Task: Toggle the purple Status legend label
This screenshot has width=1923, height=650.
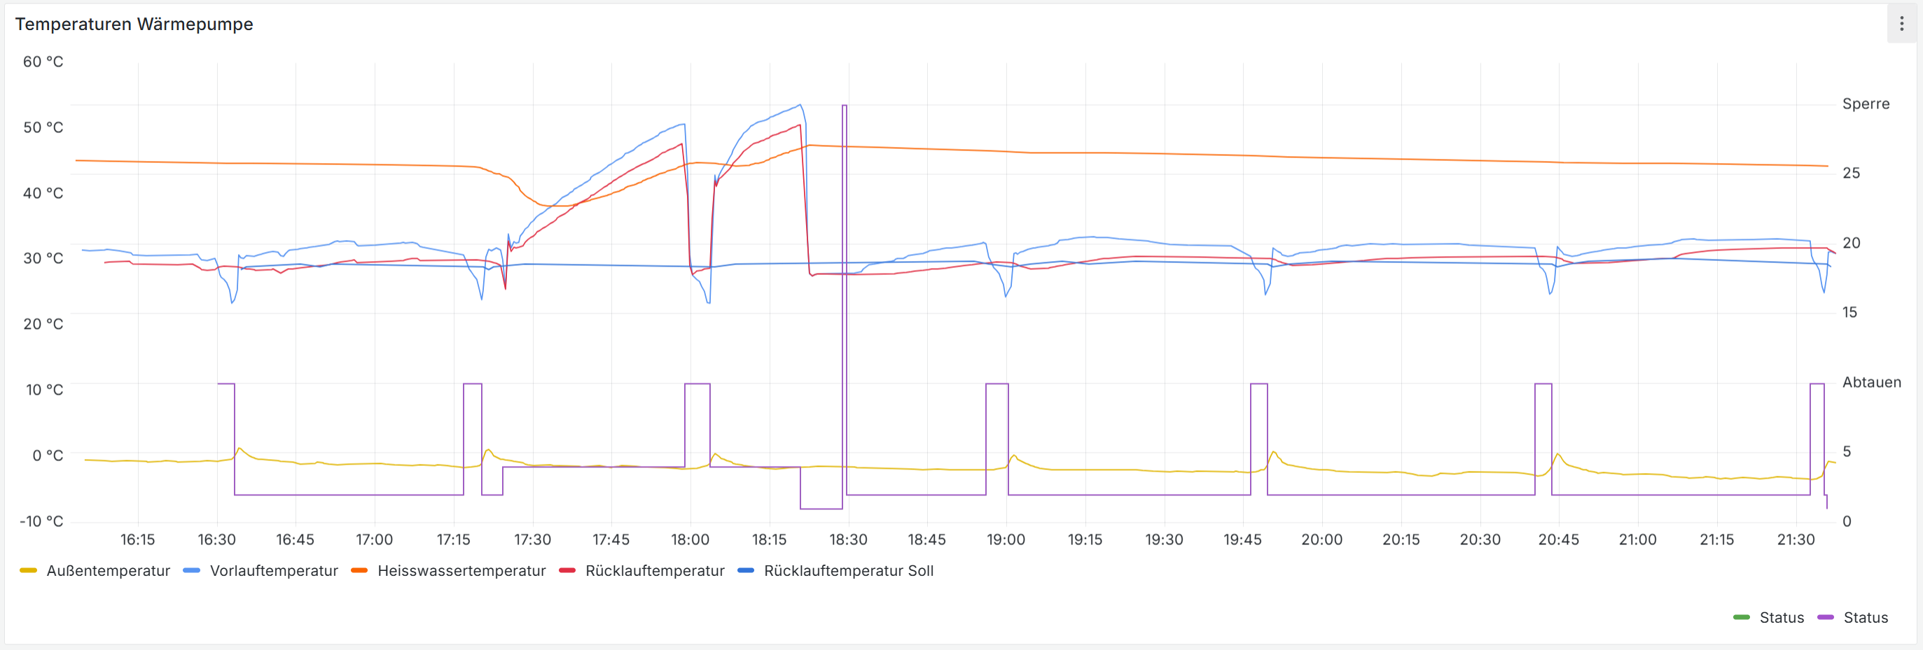Action: pos(1866,617)
